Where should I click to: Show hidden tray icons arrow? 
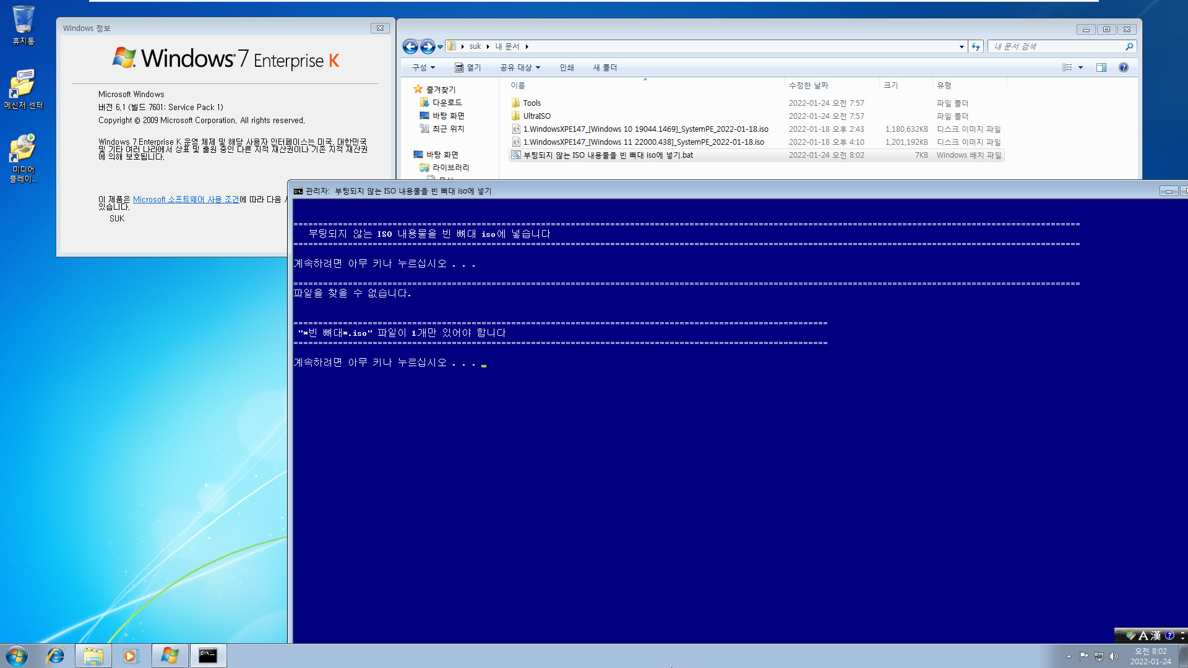[x=1069, y=656]
